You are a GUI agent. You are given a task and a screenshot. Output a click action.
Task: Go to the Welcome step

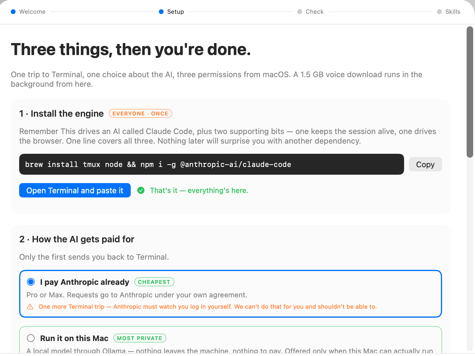pos(28,12)
